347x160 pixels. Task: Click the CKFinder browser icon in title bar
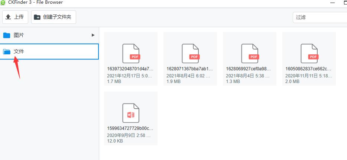click(x=3, y=3)
